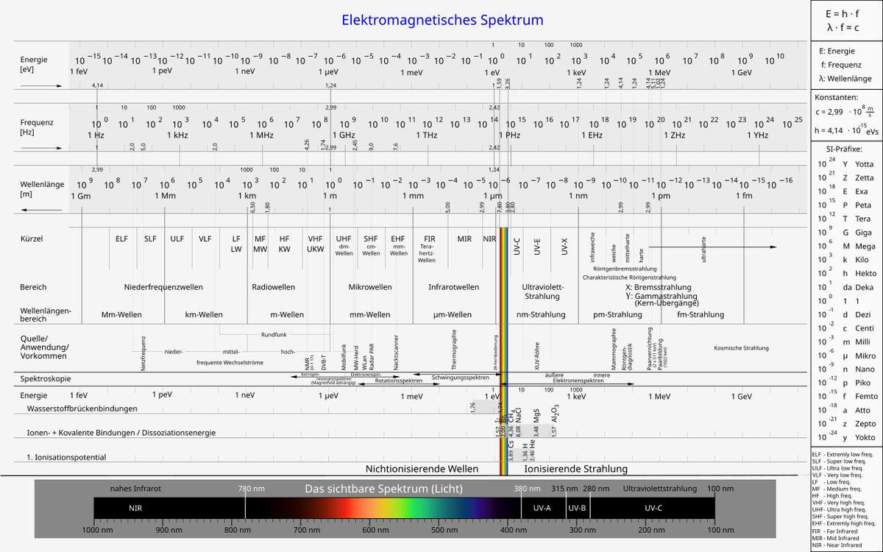Click the title "Elektromagnetisches Spektrum"
Screen dimensions: 883x552
click(442, 20)
